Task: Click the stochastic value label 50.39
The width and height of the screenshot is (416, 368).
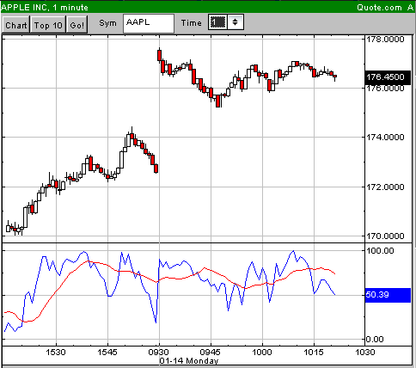Action: click(x=388, y=295)
